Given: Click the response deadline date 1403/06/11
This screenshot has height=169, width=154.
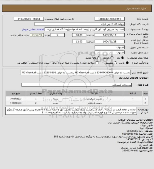Looking at the screenshot, I should click(110, 35).
